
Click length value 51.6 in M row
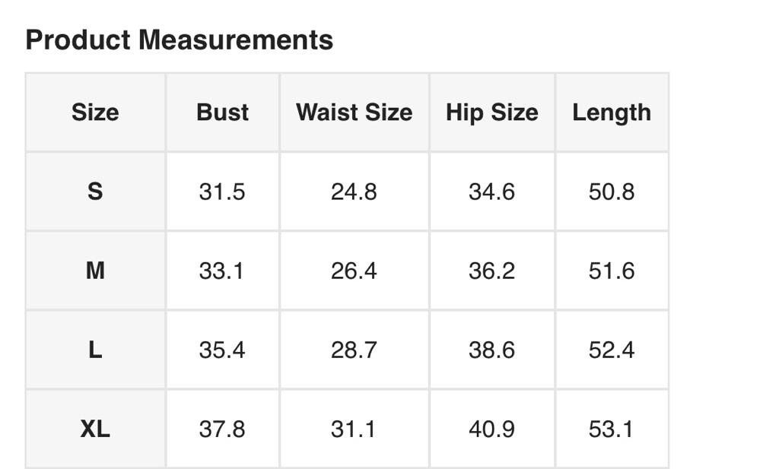(612, 271)
